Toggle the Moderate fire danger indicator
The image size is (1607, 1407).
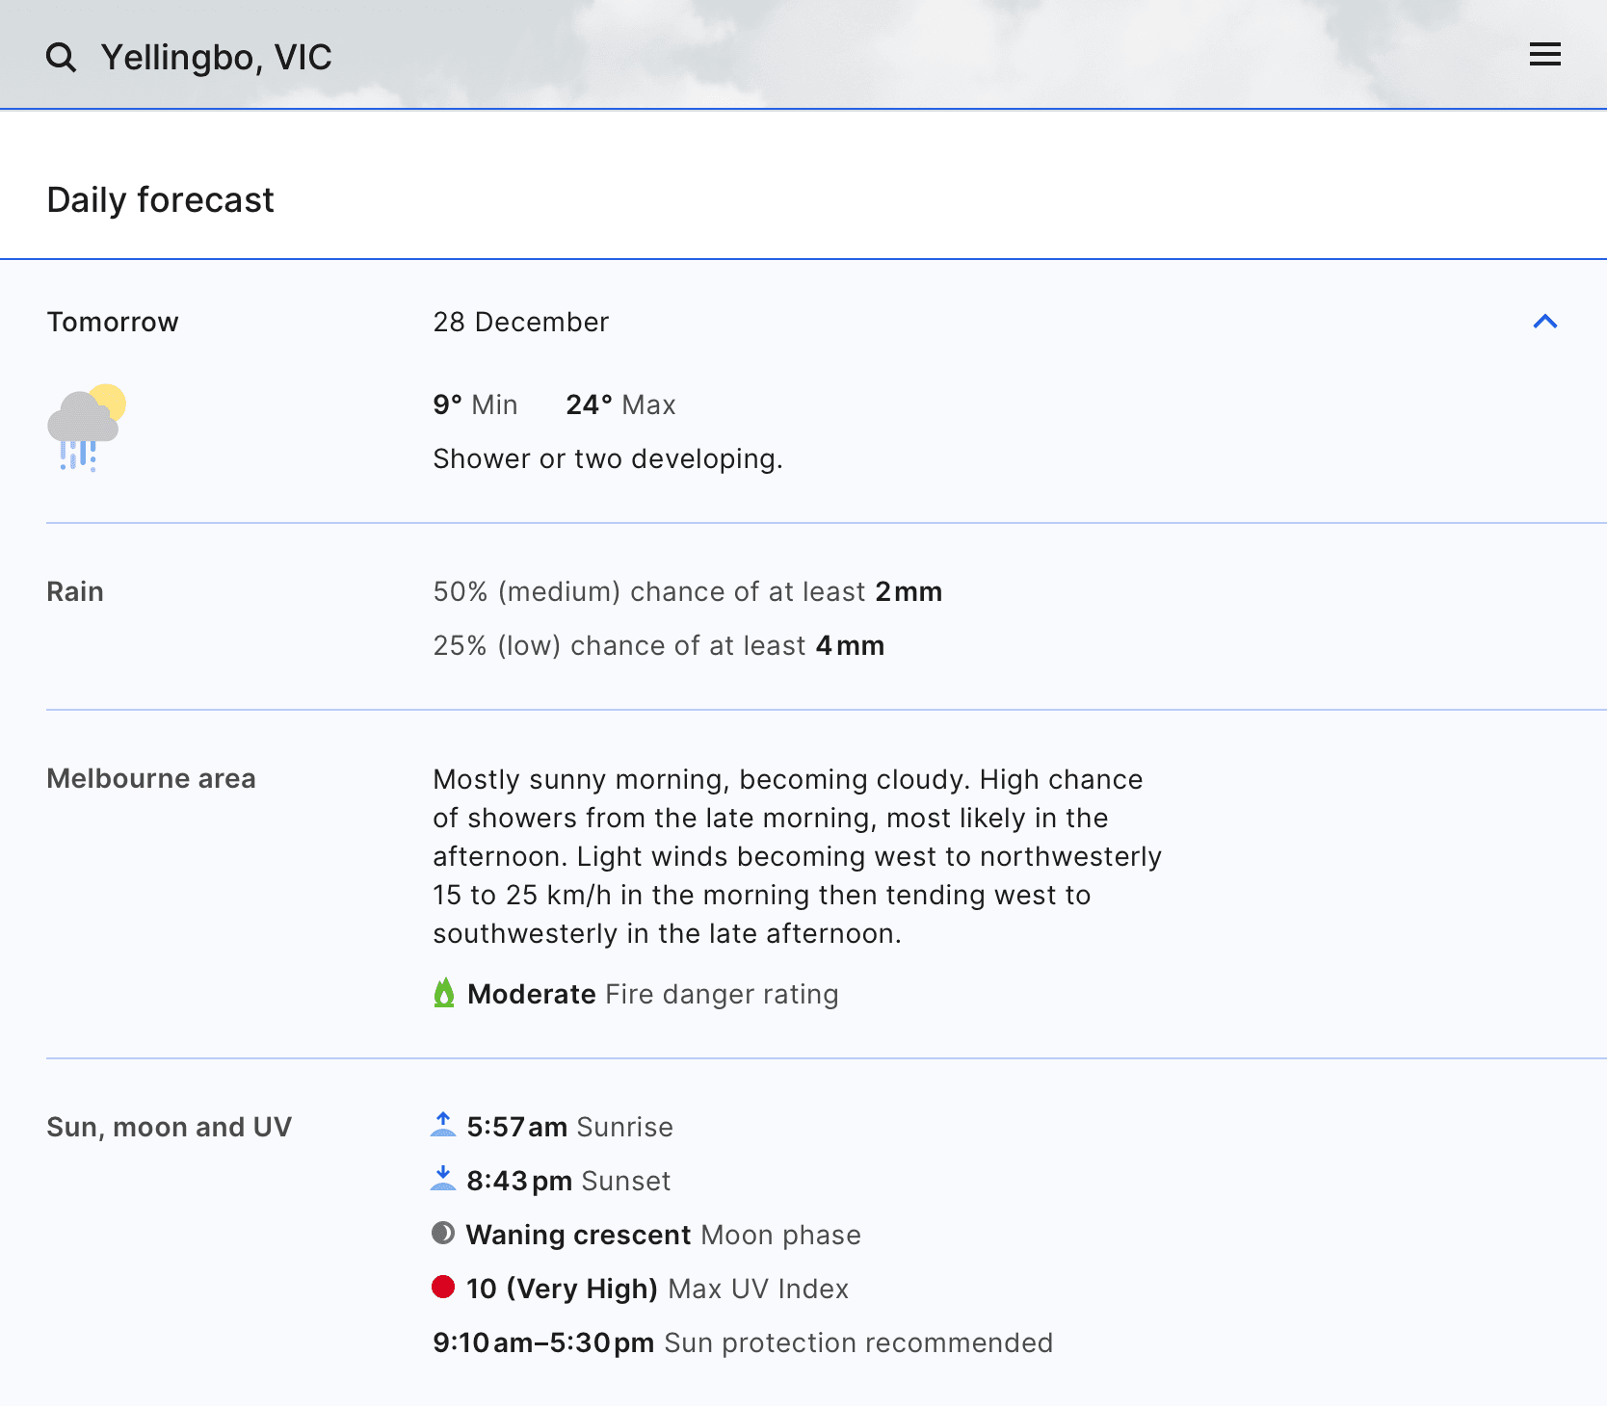(x=444, y=993)
